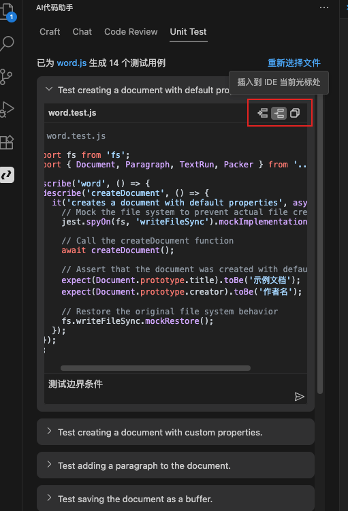Viewport: 348px width, 511px height.
Task: Insert code at IDE cursor position
Action: pos(279,113)
